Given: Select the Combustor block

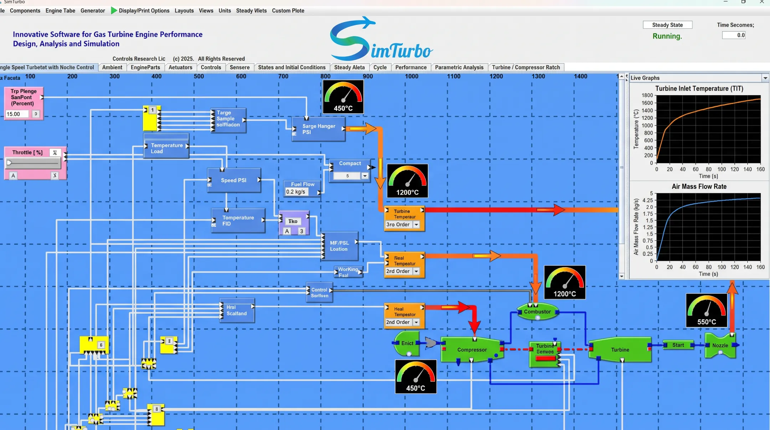Looking at the screenshot, I should click(537, 312).
